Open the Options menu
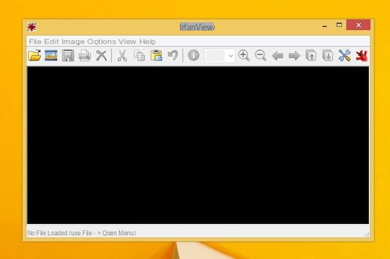 102,41
